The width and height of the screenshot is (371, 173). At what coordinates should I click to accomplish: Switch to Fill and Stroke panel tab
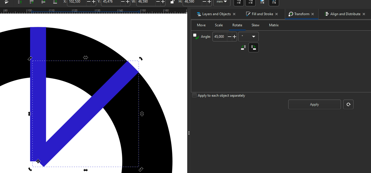tap(262, 14)
